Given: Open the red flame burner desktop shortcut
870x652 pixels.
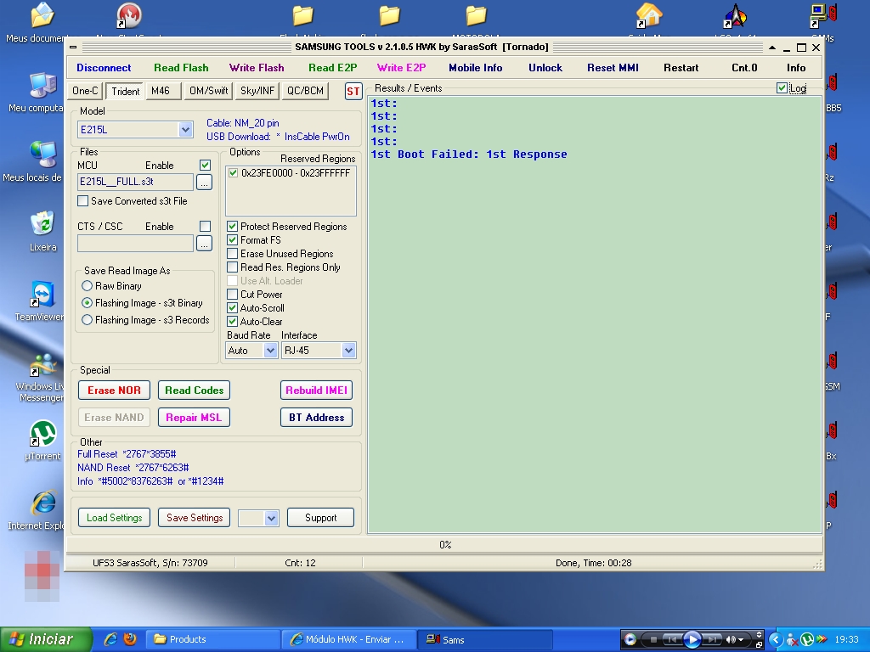Looking at the screenshot, I should point(129,15).
